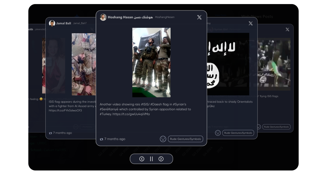Click Hoshang Hasan's profile avatar
Viewport: 327px width, 177px height.
[x=103, y=17]
